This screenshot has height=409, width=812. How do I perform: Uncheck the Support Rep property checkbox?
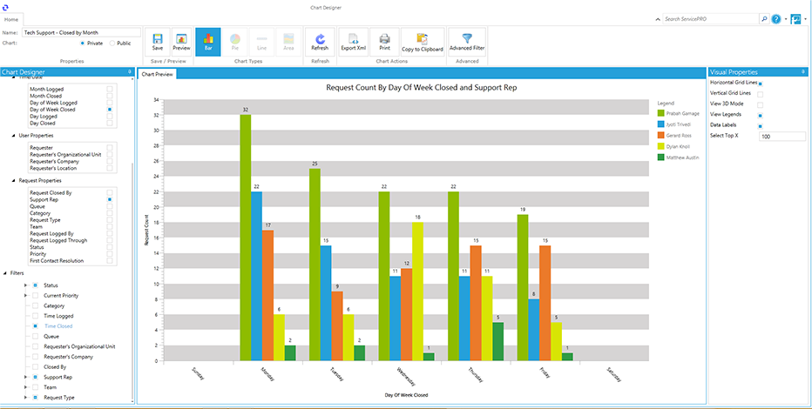click(x=110, y=199)
